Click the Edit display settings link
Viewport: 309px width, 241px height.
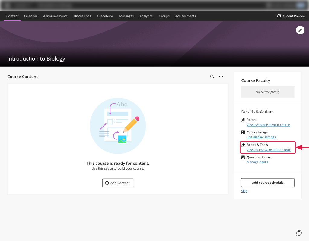click(x=261, y=137)
